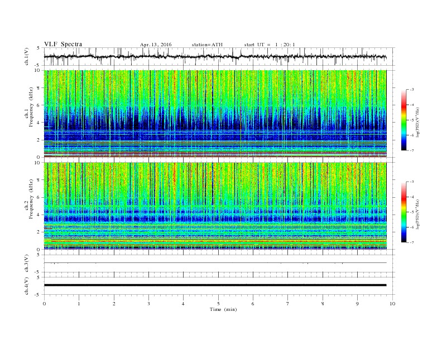
Task: Click the "start UT = 1 : 20: 1" text
Action: 270,45
